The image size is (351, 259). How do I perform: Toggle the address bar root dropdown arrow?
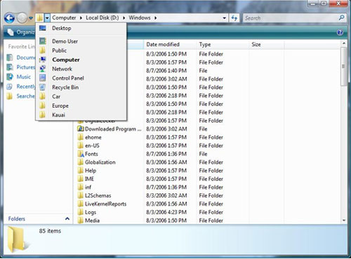pos(47,17)
